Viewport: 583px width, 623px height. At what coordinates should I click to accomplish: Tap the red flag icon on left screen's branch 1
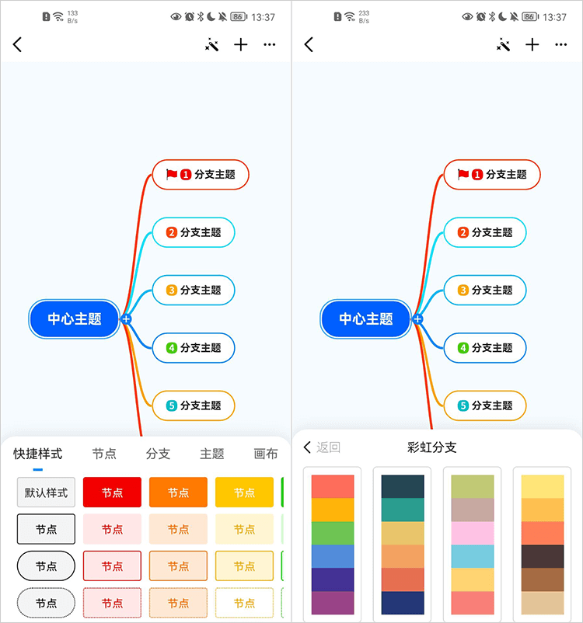point(172,175)
